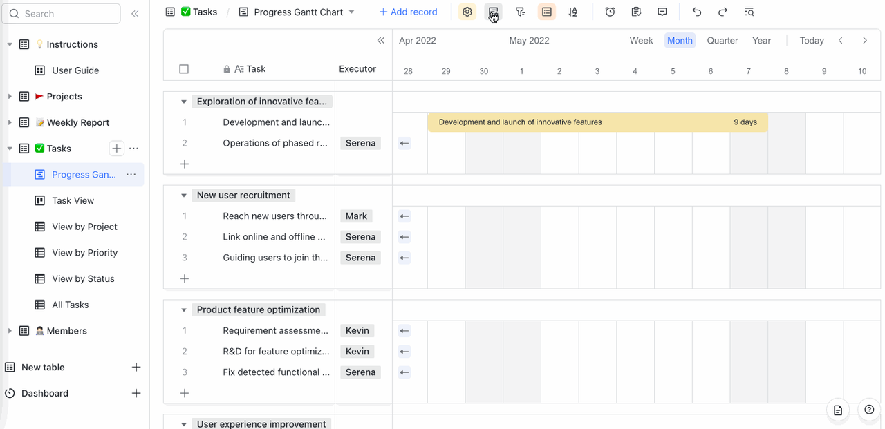Click the yellow Development and launch task bar
The image size is (885, 429).
[597, 122]
